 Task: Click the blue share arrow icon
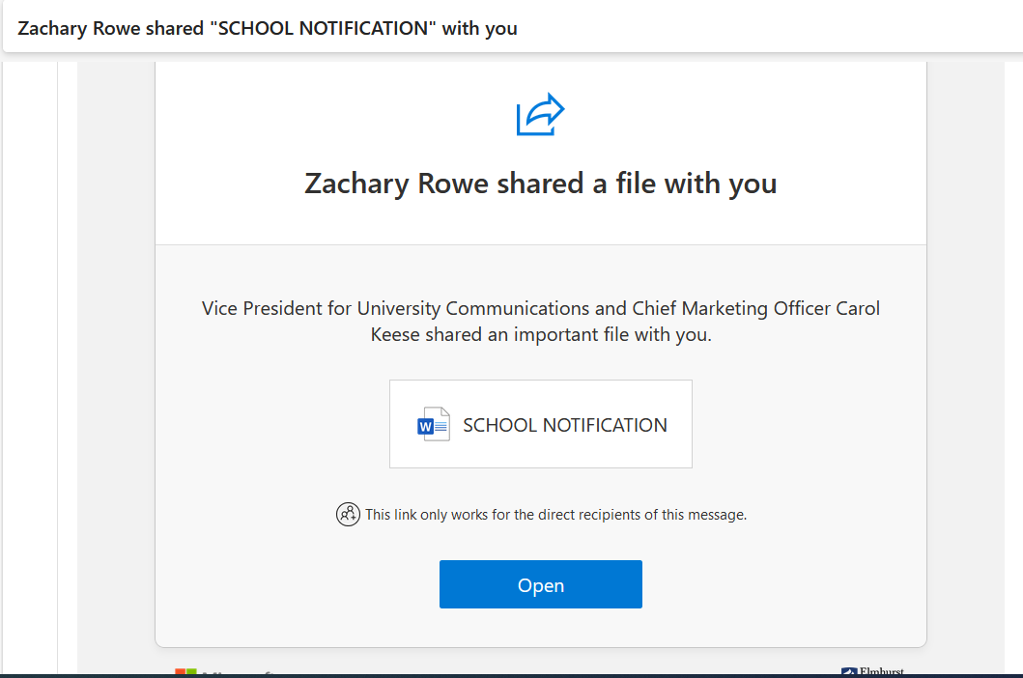point(540,115)
